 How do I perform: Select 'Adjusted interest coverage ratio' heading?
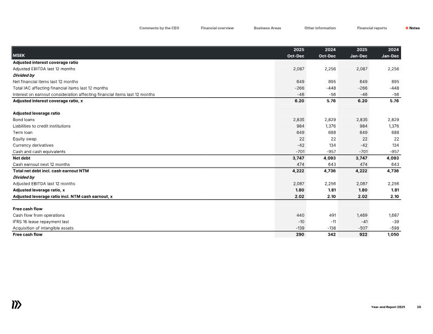[45, 62]
